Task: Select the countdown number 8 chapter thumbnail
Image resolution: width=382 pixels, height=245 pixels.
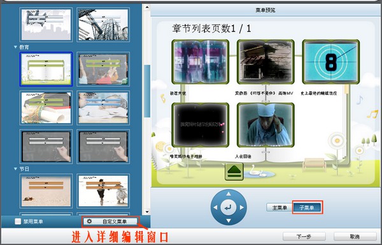Action: [331, 62]
